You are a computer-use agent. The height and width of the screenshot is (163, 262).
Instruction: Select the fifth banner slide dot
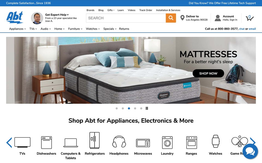[141, 108]
